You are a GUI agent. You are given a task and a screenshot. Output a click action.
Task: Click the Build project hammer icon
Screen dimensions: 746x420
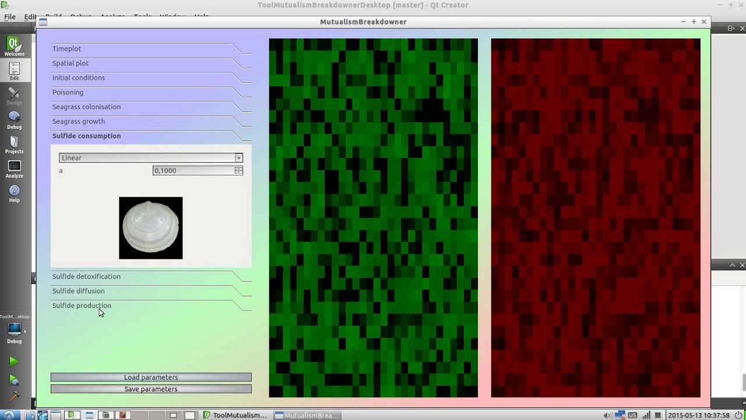coord(14,398)
